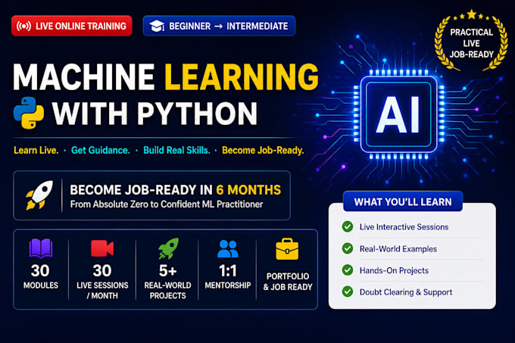Viewport: 515px width, 343px height.
Task: Click the check mark beside Hands-On Projects
Action: pyautogui.click(x=348, y=270)
